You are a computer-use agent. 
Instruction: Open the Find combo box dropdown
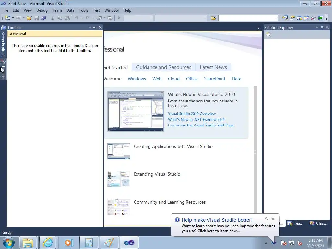click(276, 18)
